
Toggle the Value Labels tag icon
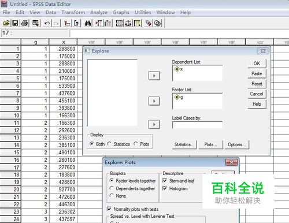(149, 23)
